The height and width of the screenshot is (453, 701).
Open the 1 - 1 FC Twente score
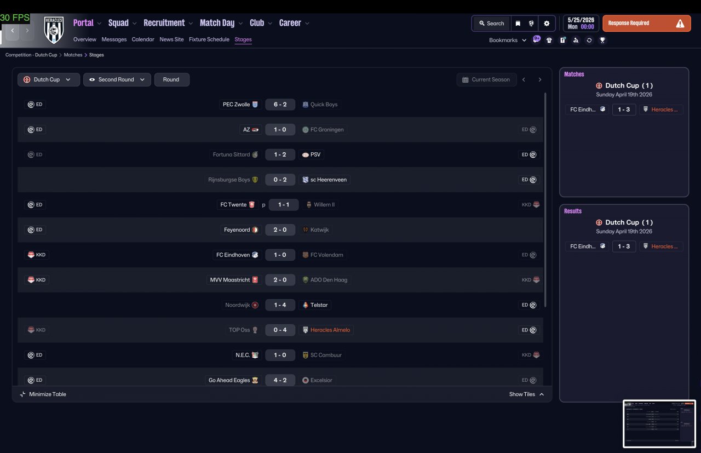(x=284, y=205)
